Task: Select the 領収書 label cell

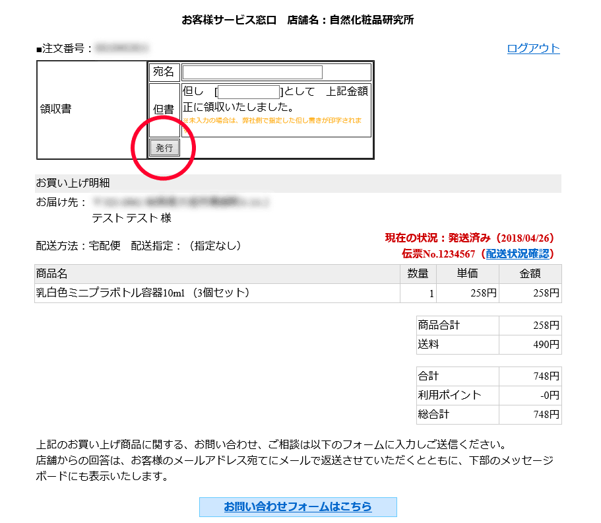Action: point(92,110)
